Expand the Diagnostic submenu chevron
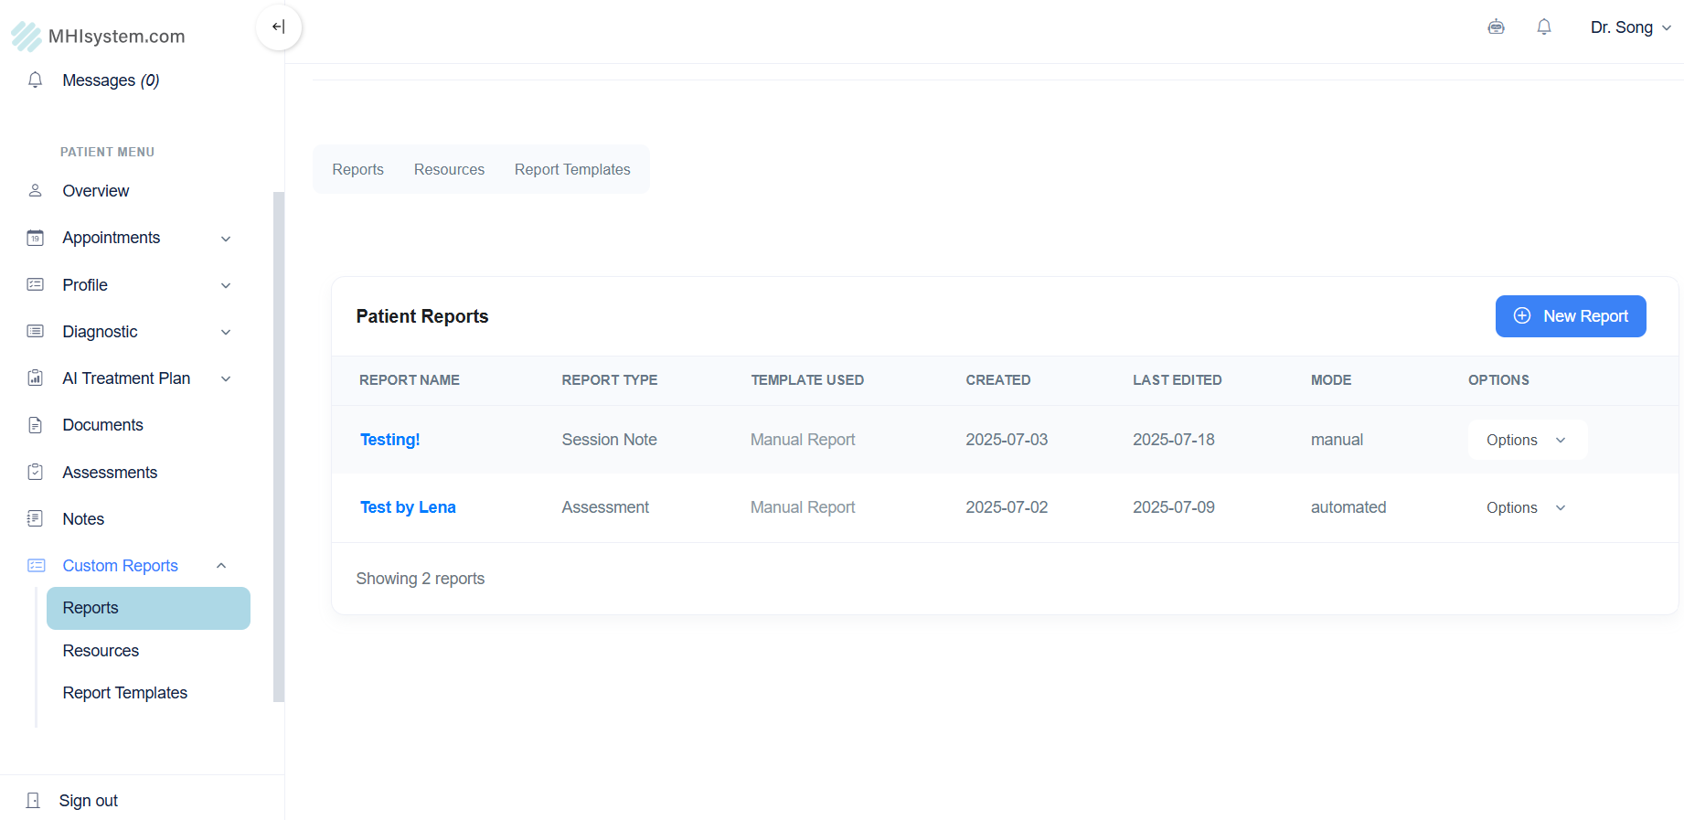 click(x=226, y=333)
